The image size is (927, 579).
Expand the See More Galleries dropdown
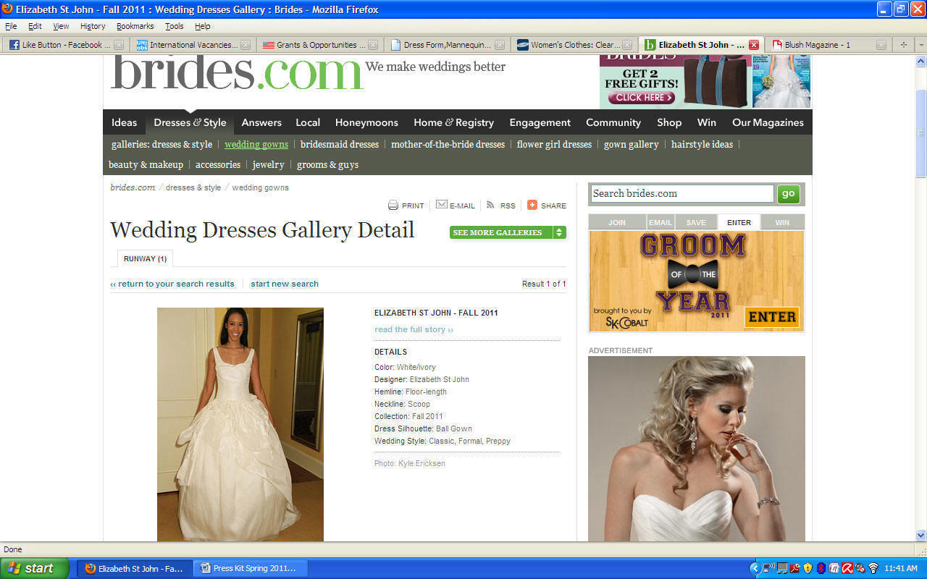tap(558, 232)
